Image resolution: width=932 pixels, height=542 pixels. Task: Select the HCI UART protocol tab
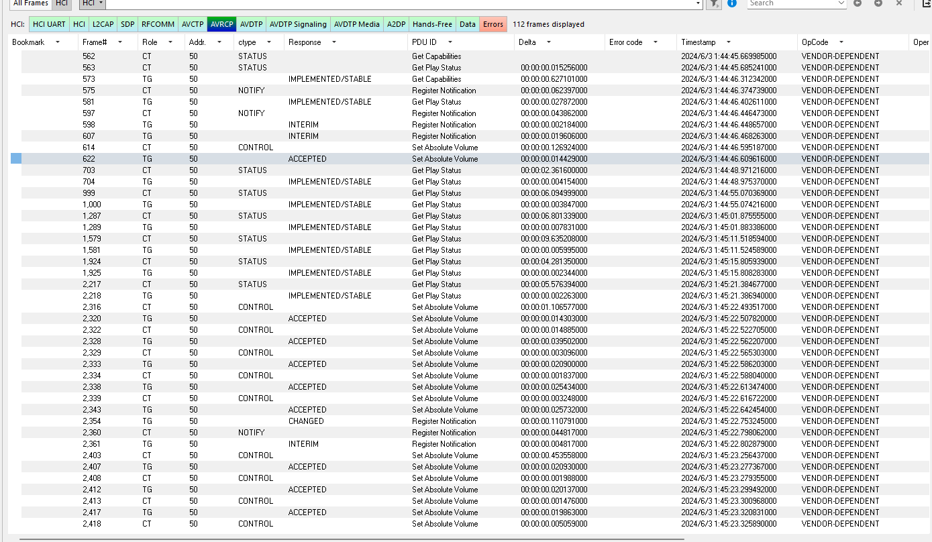[x=49, y=24]
